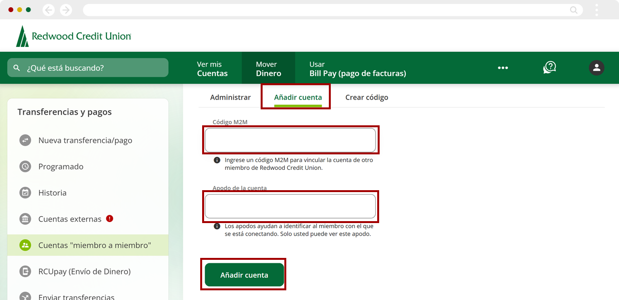Go to Nueva transferencia/pago

click(x=85, y=140)
